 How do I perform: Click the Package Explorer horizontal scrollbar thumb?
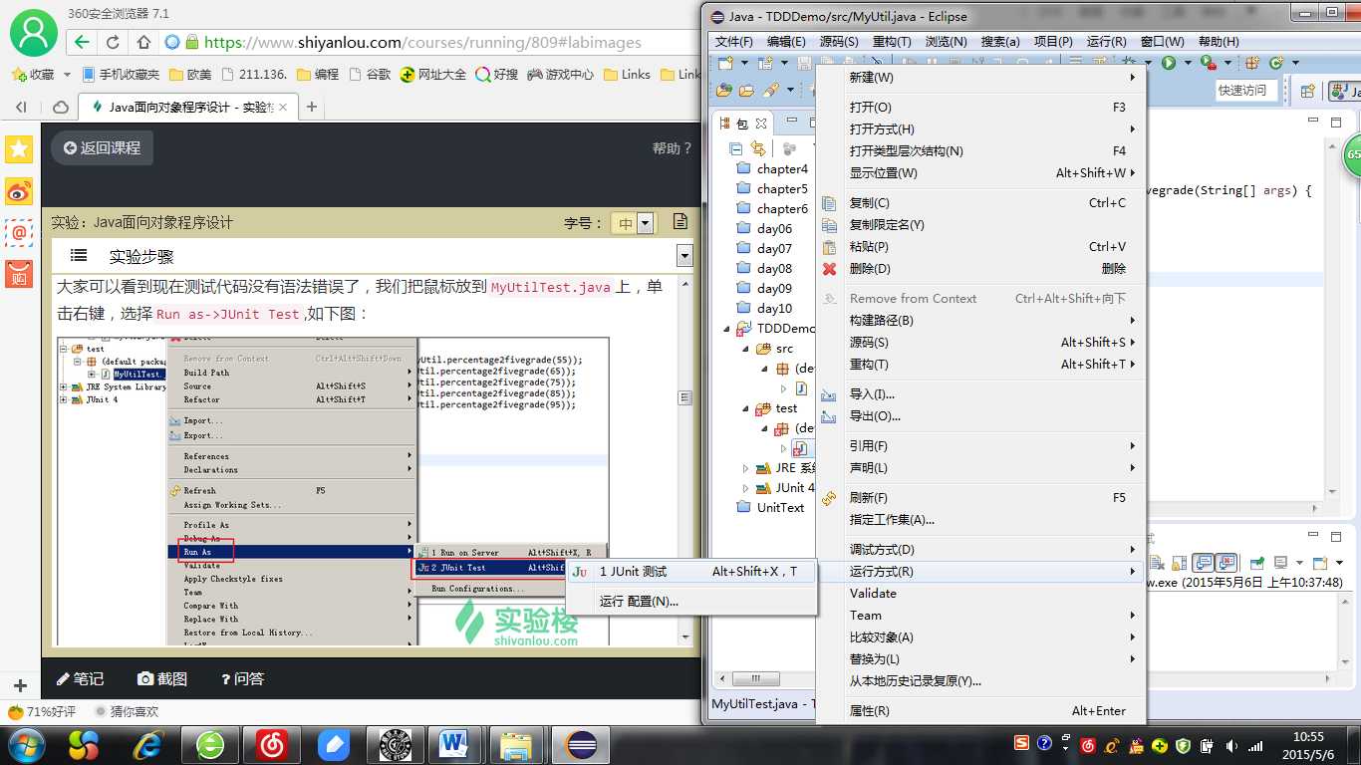coord(757,679)
